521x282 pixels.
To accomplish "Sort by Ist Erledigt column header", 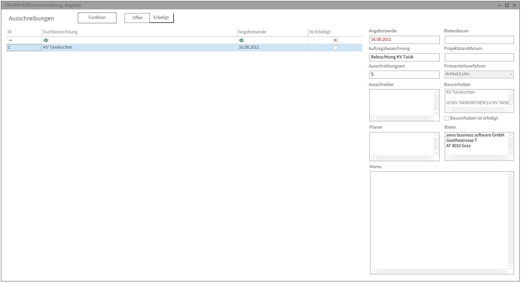I will [x=335, y=32].
